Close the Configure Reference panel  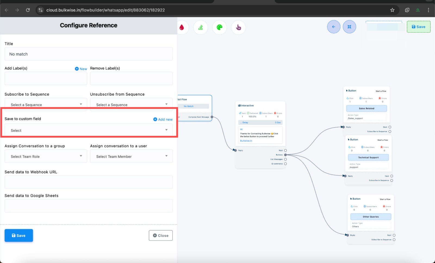coord(161,236)
